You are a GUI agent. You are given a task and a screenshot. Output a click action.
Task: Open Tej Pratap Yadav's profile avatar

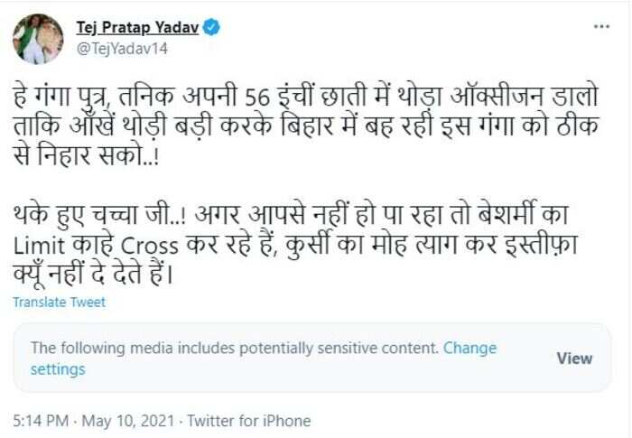point(38,39)
